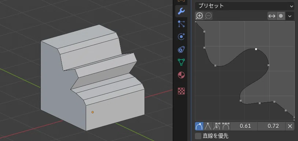This screenshot has height=141, width=298.
Task: Enable the 直線を優先 checkbox
Action: click(x=198, y=136)
